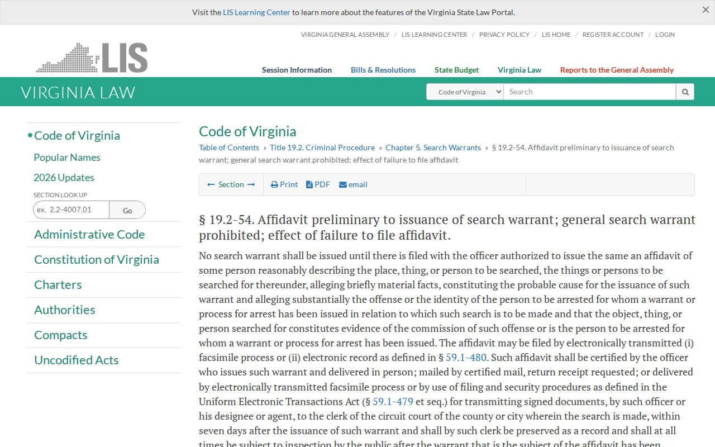Click Chapter 5. Search Warrants breadcrumb

[433, 148]
